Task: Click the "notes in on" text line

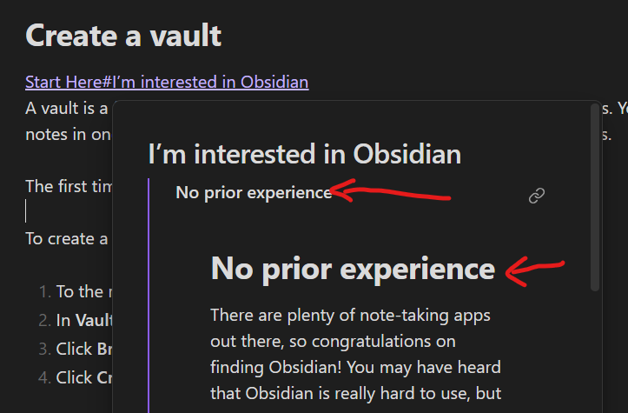Action: tap(68, 134)
